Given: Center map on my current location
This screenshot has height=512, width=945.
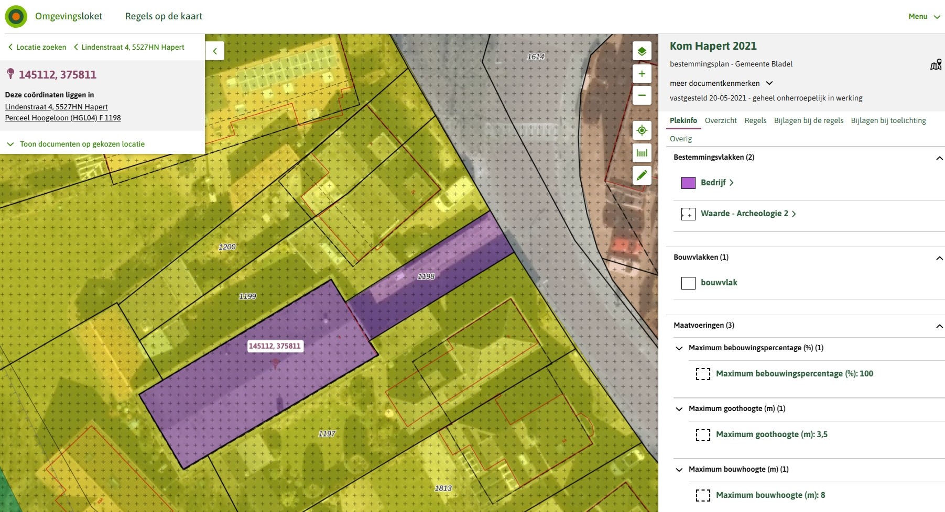Looking at the screenshot, I should (x=642, y=130).
